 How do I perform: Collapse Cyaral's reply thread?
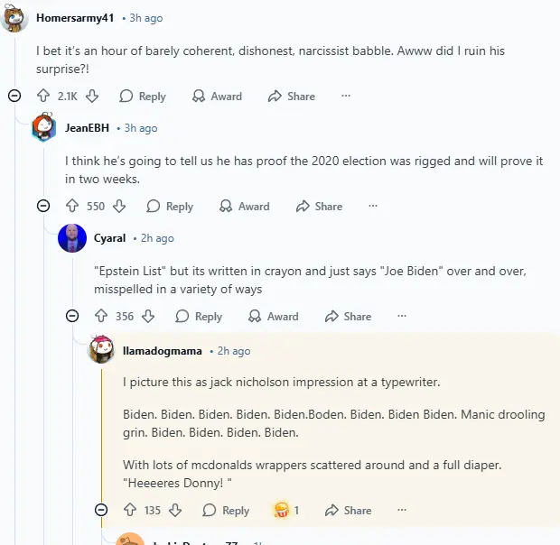pos(72,316)
